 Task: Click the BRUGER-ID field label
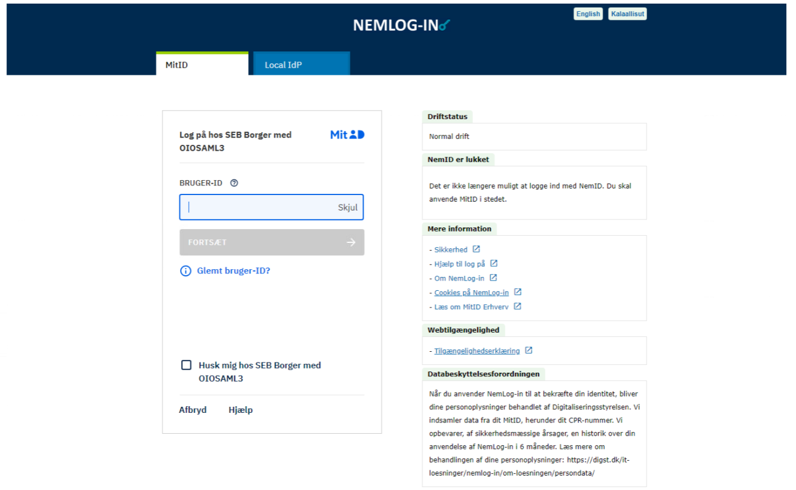tap(201, 183)
